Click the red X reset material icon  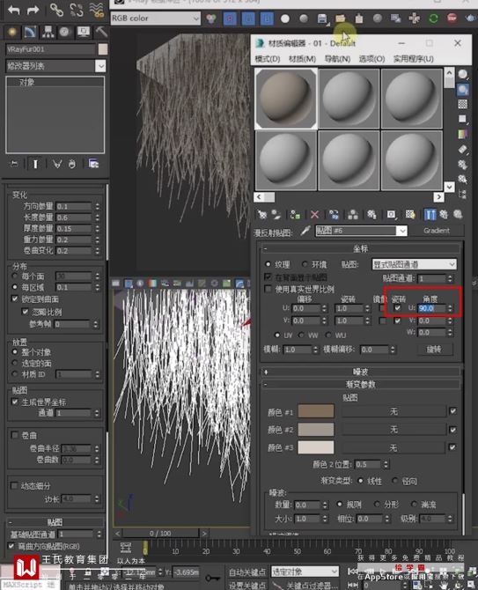(x=314, y=215)
